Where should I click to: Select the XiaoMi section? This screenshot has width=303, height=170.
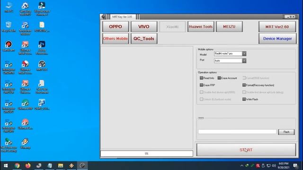(x=172, y=26)
